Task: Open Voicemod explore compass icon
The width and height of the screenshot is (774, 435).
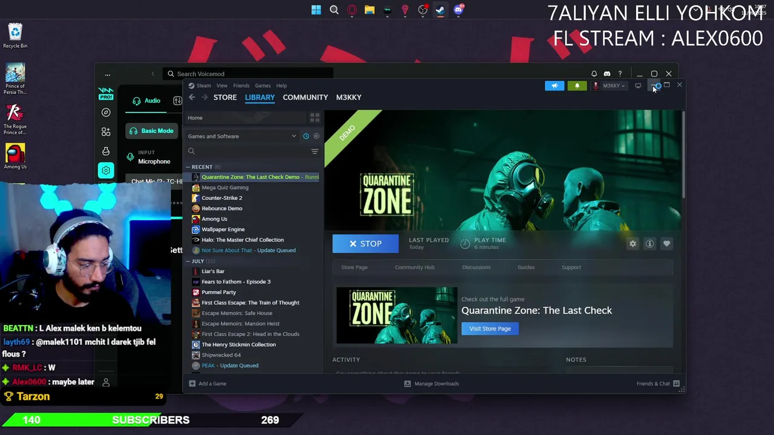Action: pos(106,112)
